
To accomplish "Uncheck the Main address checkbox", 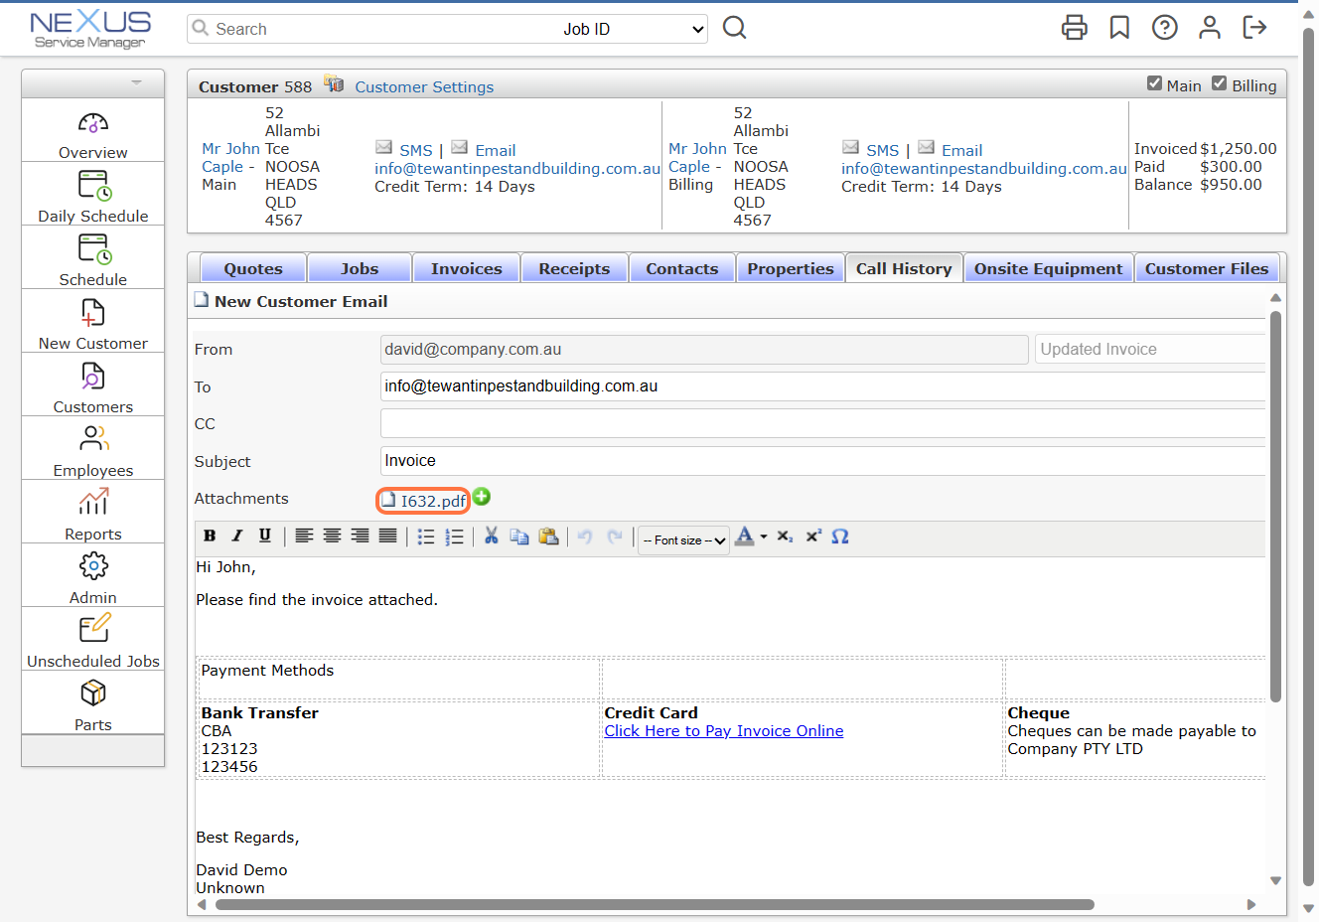I will [x=1155, y=84].
